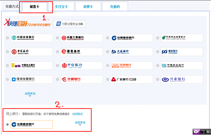
Task: Switch to the 支付宝卡 tab
Action: pos(61,7)
